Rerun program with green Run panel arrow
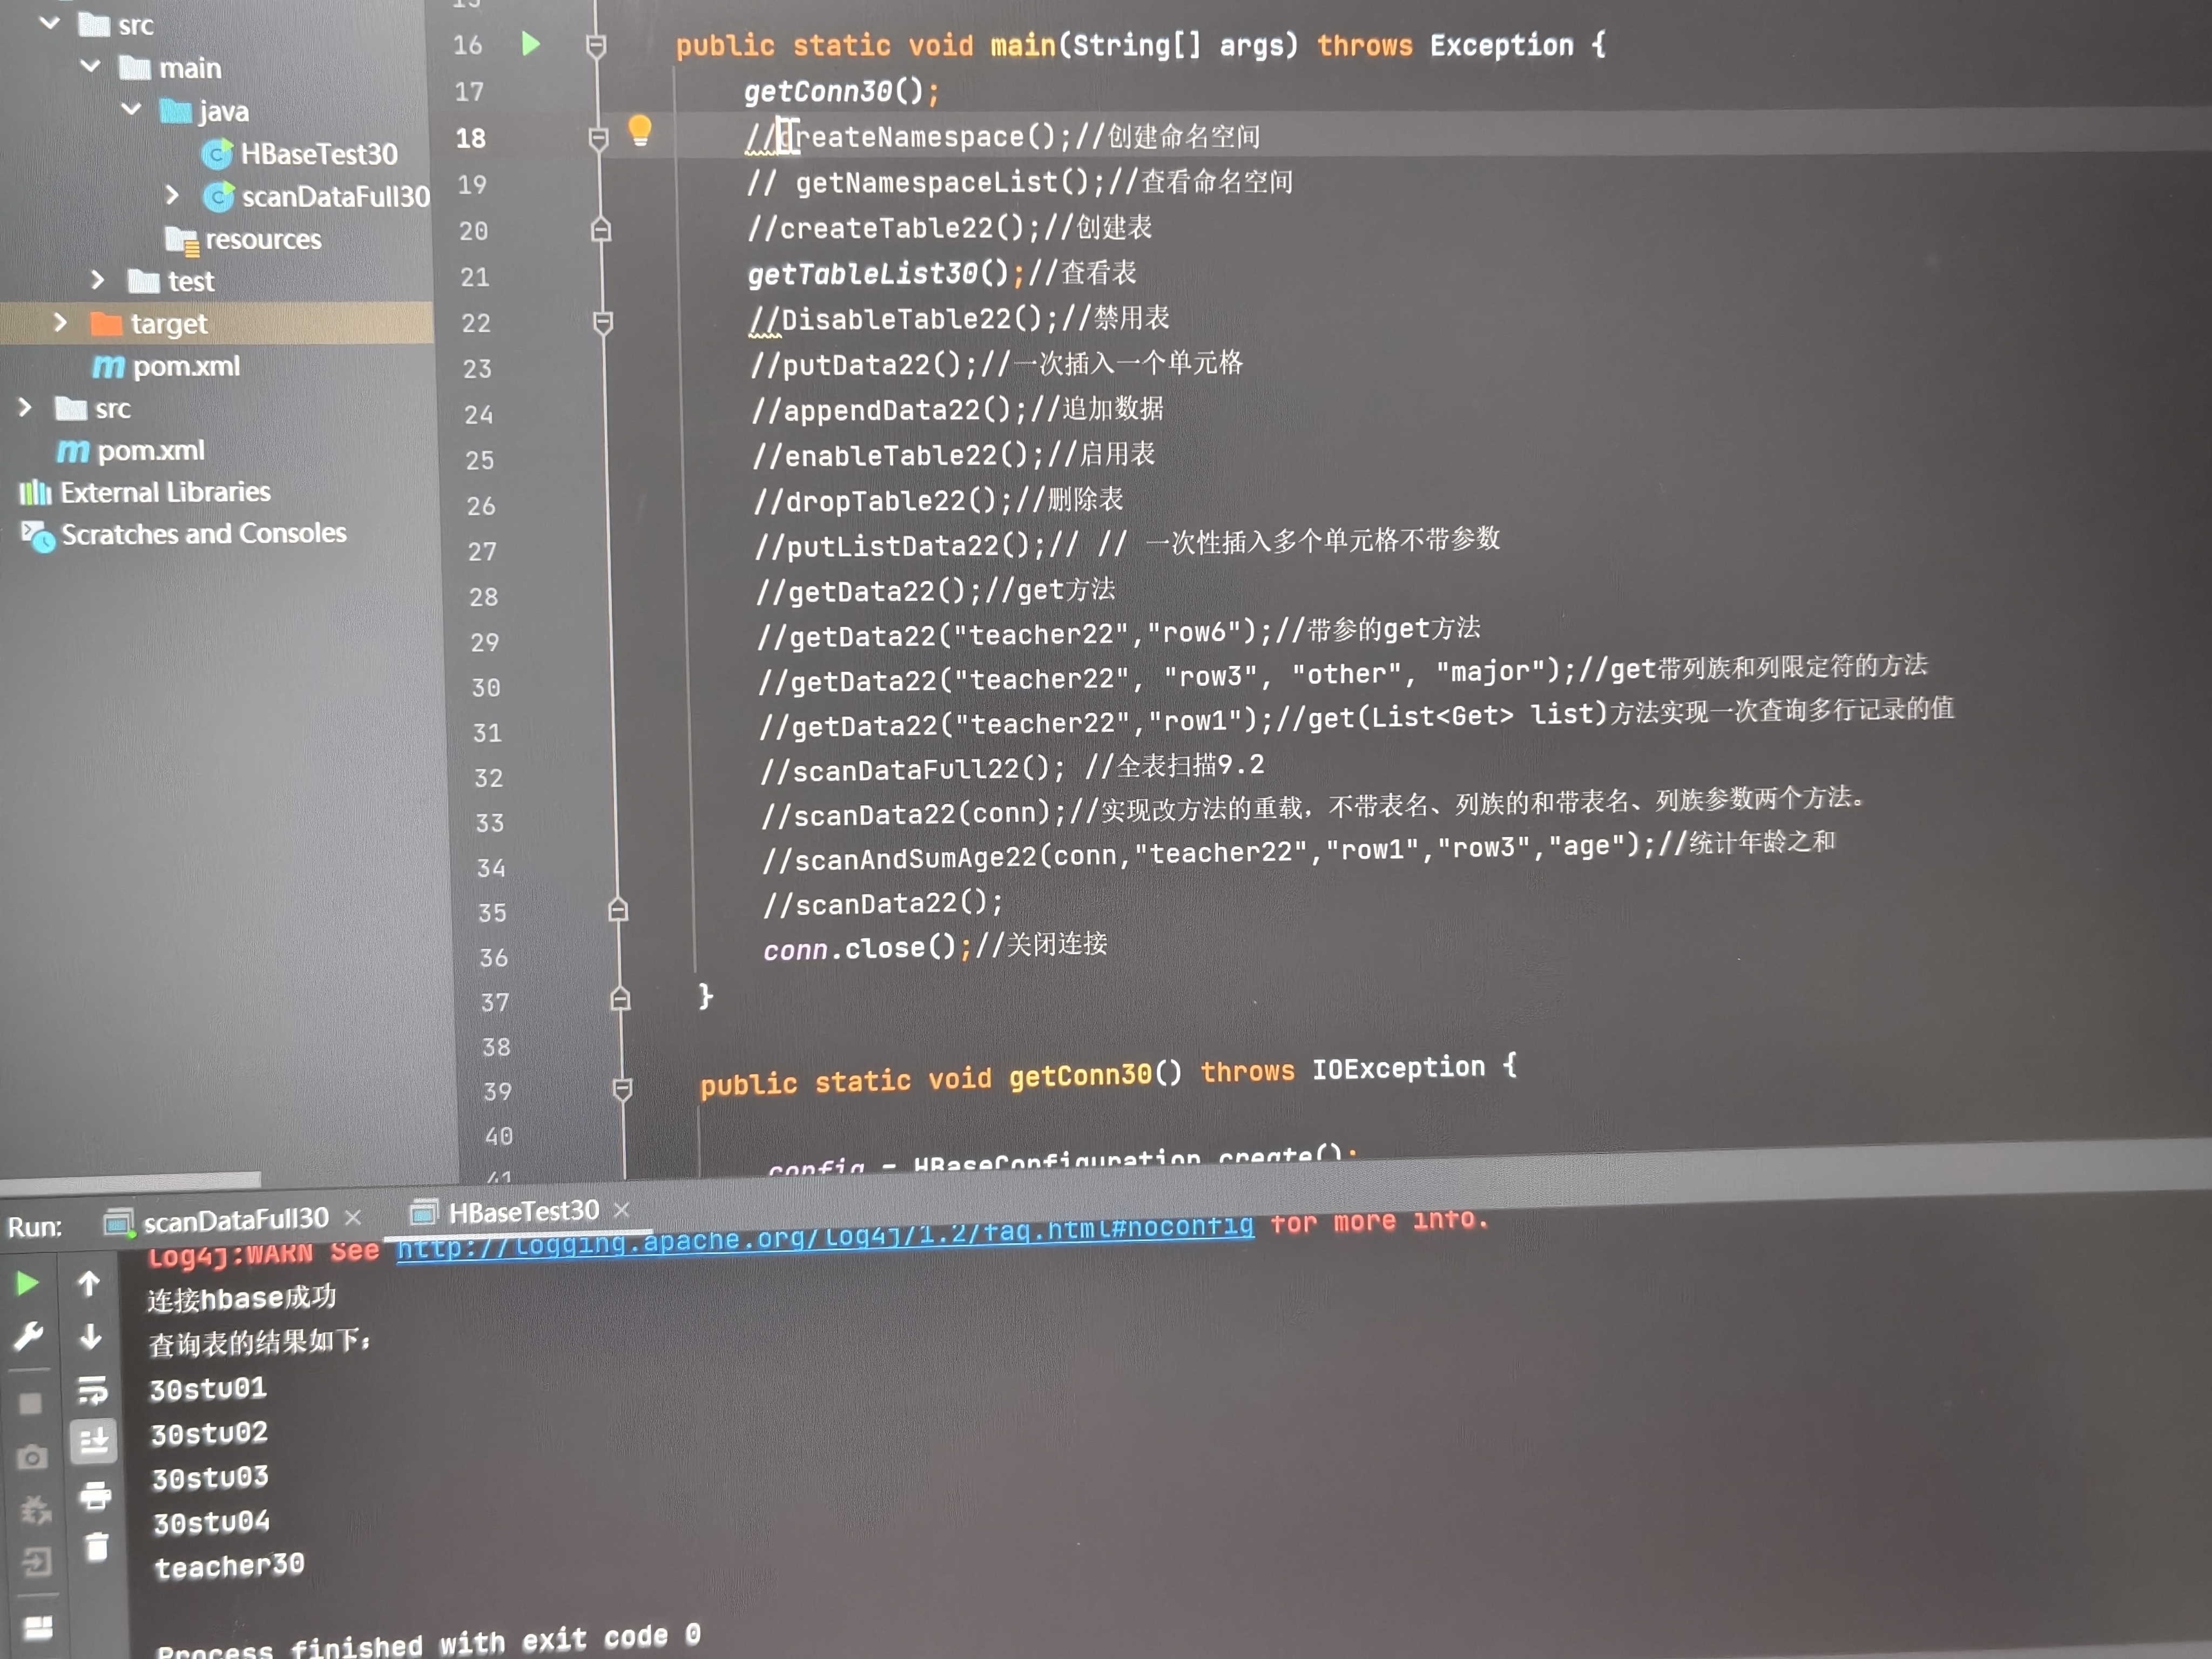 click(x=27, y=1283)
